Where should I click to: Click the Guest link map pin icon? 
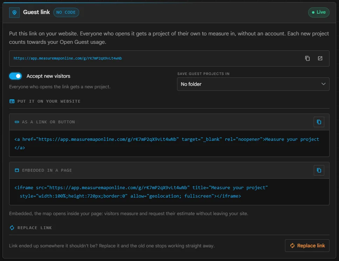(14, 13)
